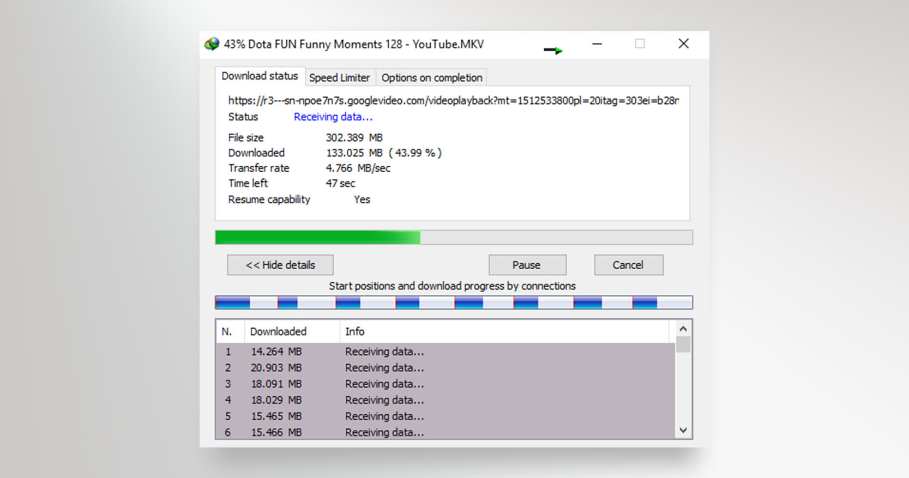Select connection row 2 with 20.903 MB

446,368
